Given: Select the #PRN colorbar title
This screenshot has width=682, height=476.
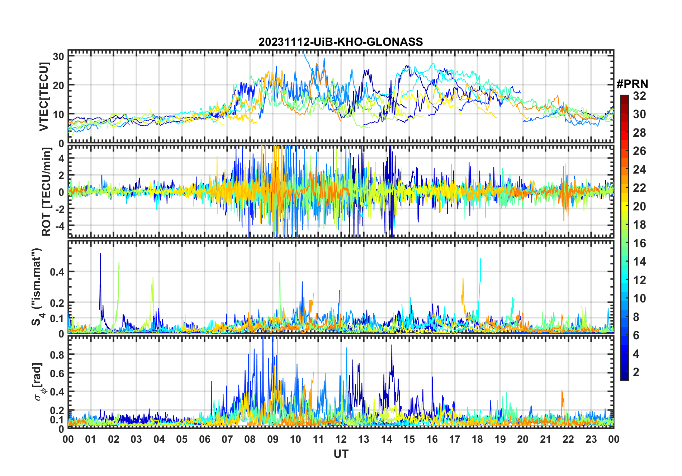Looking at the screenshot, I should coord(632,84).
